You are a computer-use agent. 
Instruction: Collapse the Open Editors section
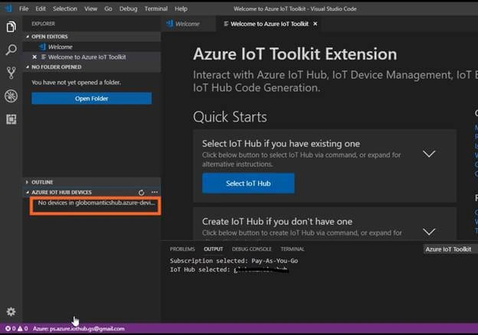click(x=92, y=37)
